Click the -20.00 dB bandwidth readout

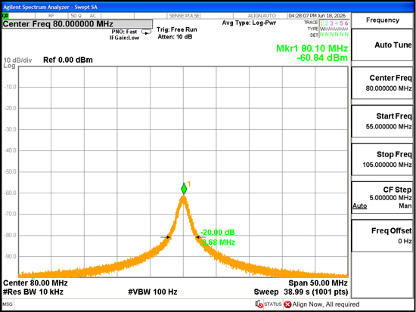pos(218,232)
